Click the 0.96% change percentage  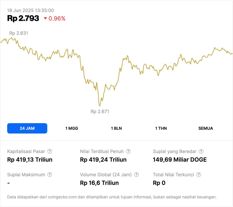tap(57, 19)
